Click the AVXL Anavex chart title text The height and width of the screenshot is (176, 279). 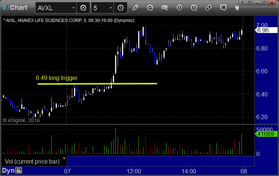[x=69, y=21]
